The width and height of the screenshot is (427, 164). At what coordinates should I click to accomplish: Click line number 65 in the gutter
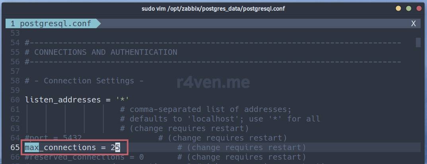click(16, 148)
